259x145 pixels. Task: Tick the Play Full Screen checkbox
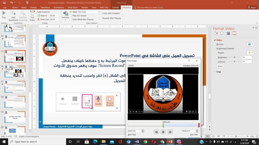click(x=71, y=16)
